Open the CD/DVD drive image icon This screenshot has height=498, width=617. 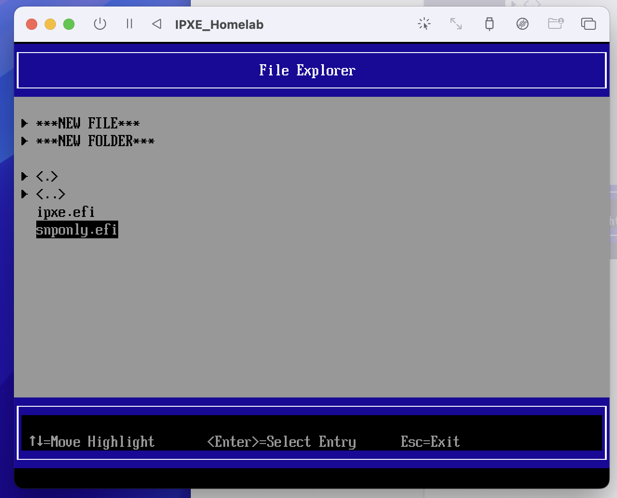pos(523,24)
